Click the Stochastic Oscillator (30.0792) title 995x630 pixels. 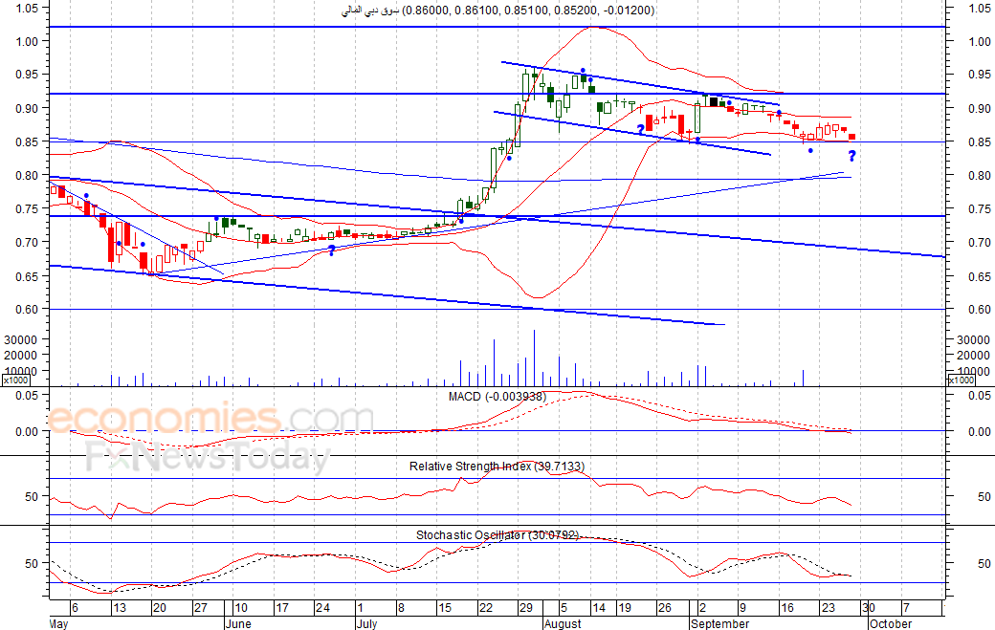click(x=497, y=535)
